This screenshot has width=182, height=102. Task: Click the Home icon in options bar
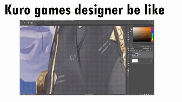click(22, 23)
